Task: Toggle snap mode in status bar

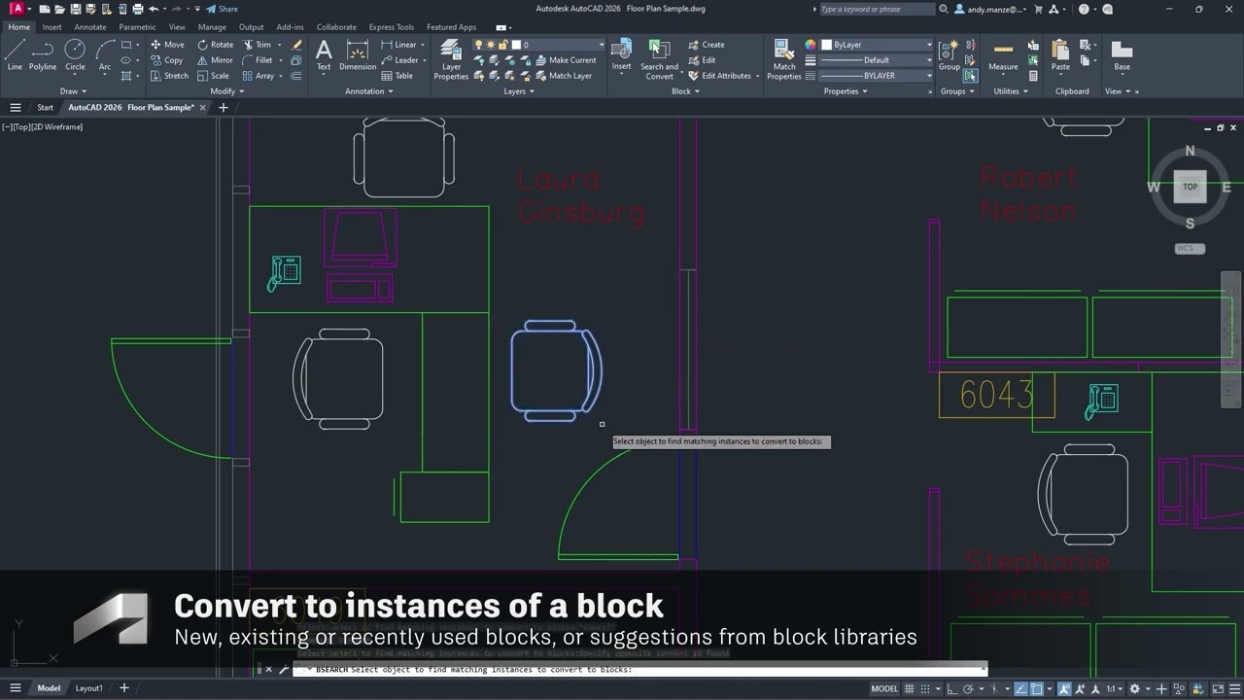Action: [x=927, y=688]
